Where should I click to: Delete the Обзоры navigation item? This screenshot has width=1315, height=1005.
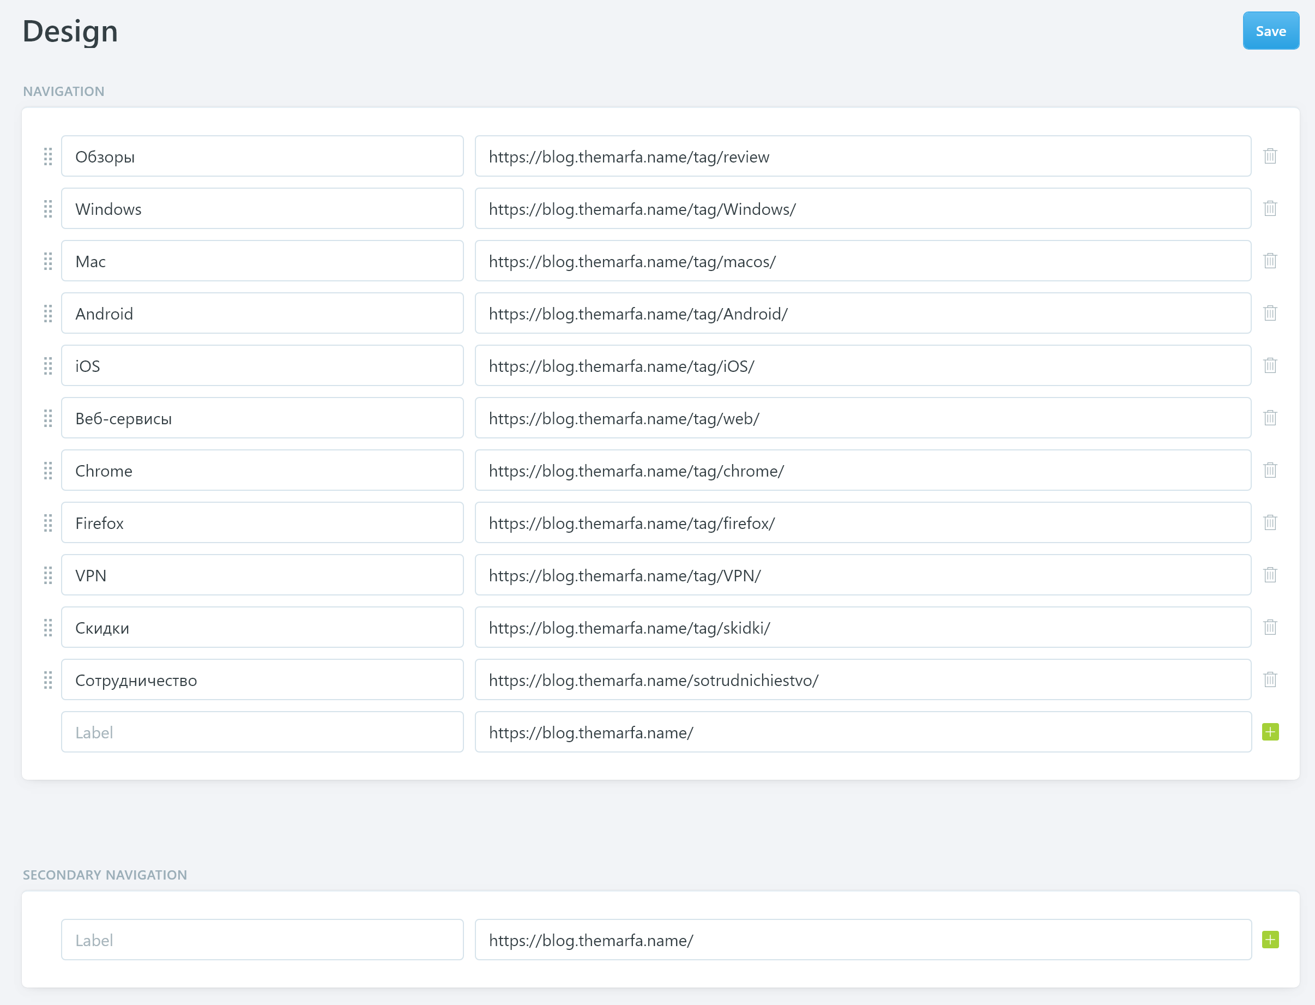[x=1270, y=156]
